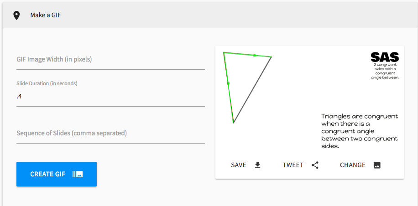Screen dimensions: 418x206
Task: Click the TWEET text button
Action: 293,165
